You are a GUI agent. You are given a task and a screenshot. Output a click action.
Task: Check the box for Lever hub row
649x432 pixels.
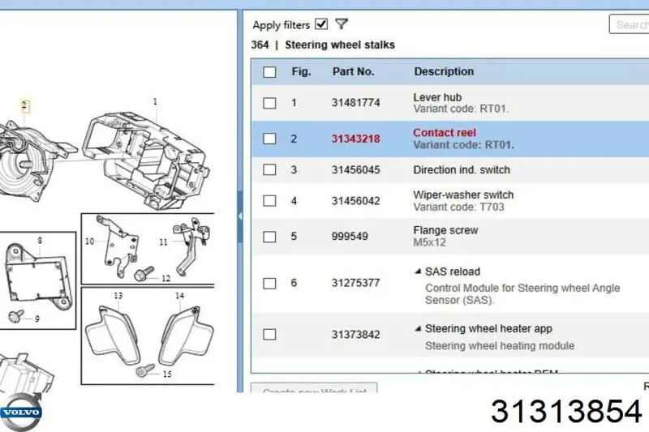(269, 103)
